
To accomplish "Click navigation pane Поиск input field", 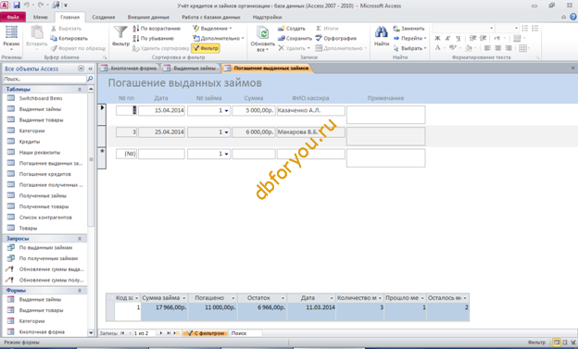I will (x=44, y=79).
